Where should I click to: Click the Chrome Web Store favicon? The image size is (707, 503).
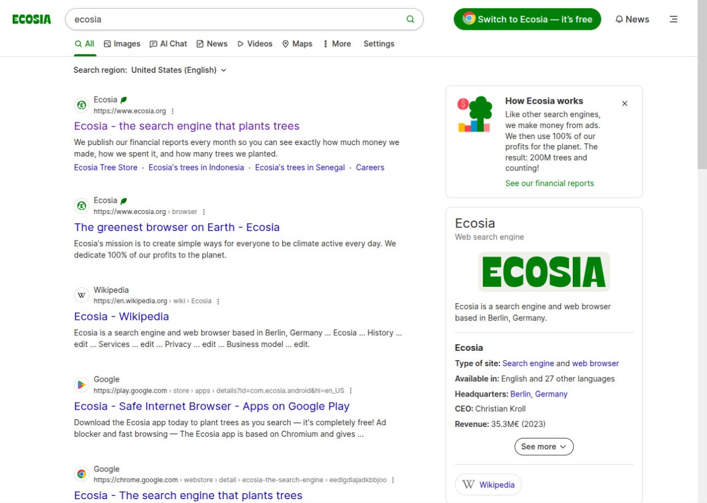coord(81,474)
